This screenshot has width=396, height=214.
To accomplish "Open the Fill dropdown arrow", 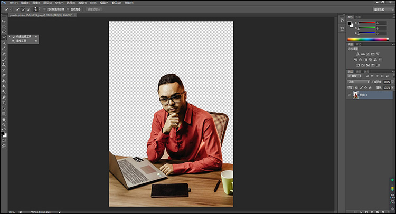I will click(x=393, y=87).
